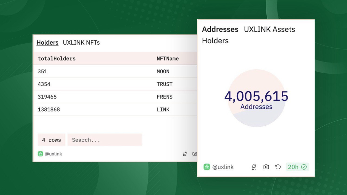
Task: Sort by the NFTName column header
Action: 167,58
